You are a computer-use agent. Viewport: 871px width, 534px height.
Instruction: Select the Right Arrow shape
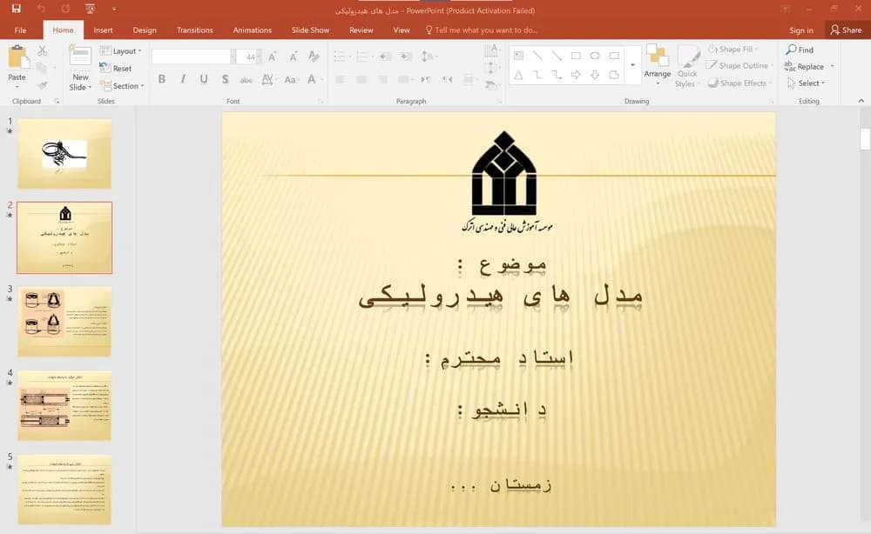(x=576, y=75)
